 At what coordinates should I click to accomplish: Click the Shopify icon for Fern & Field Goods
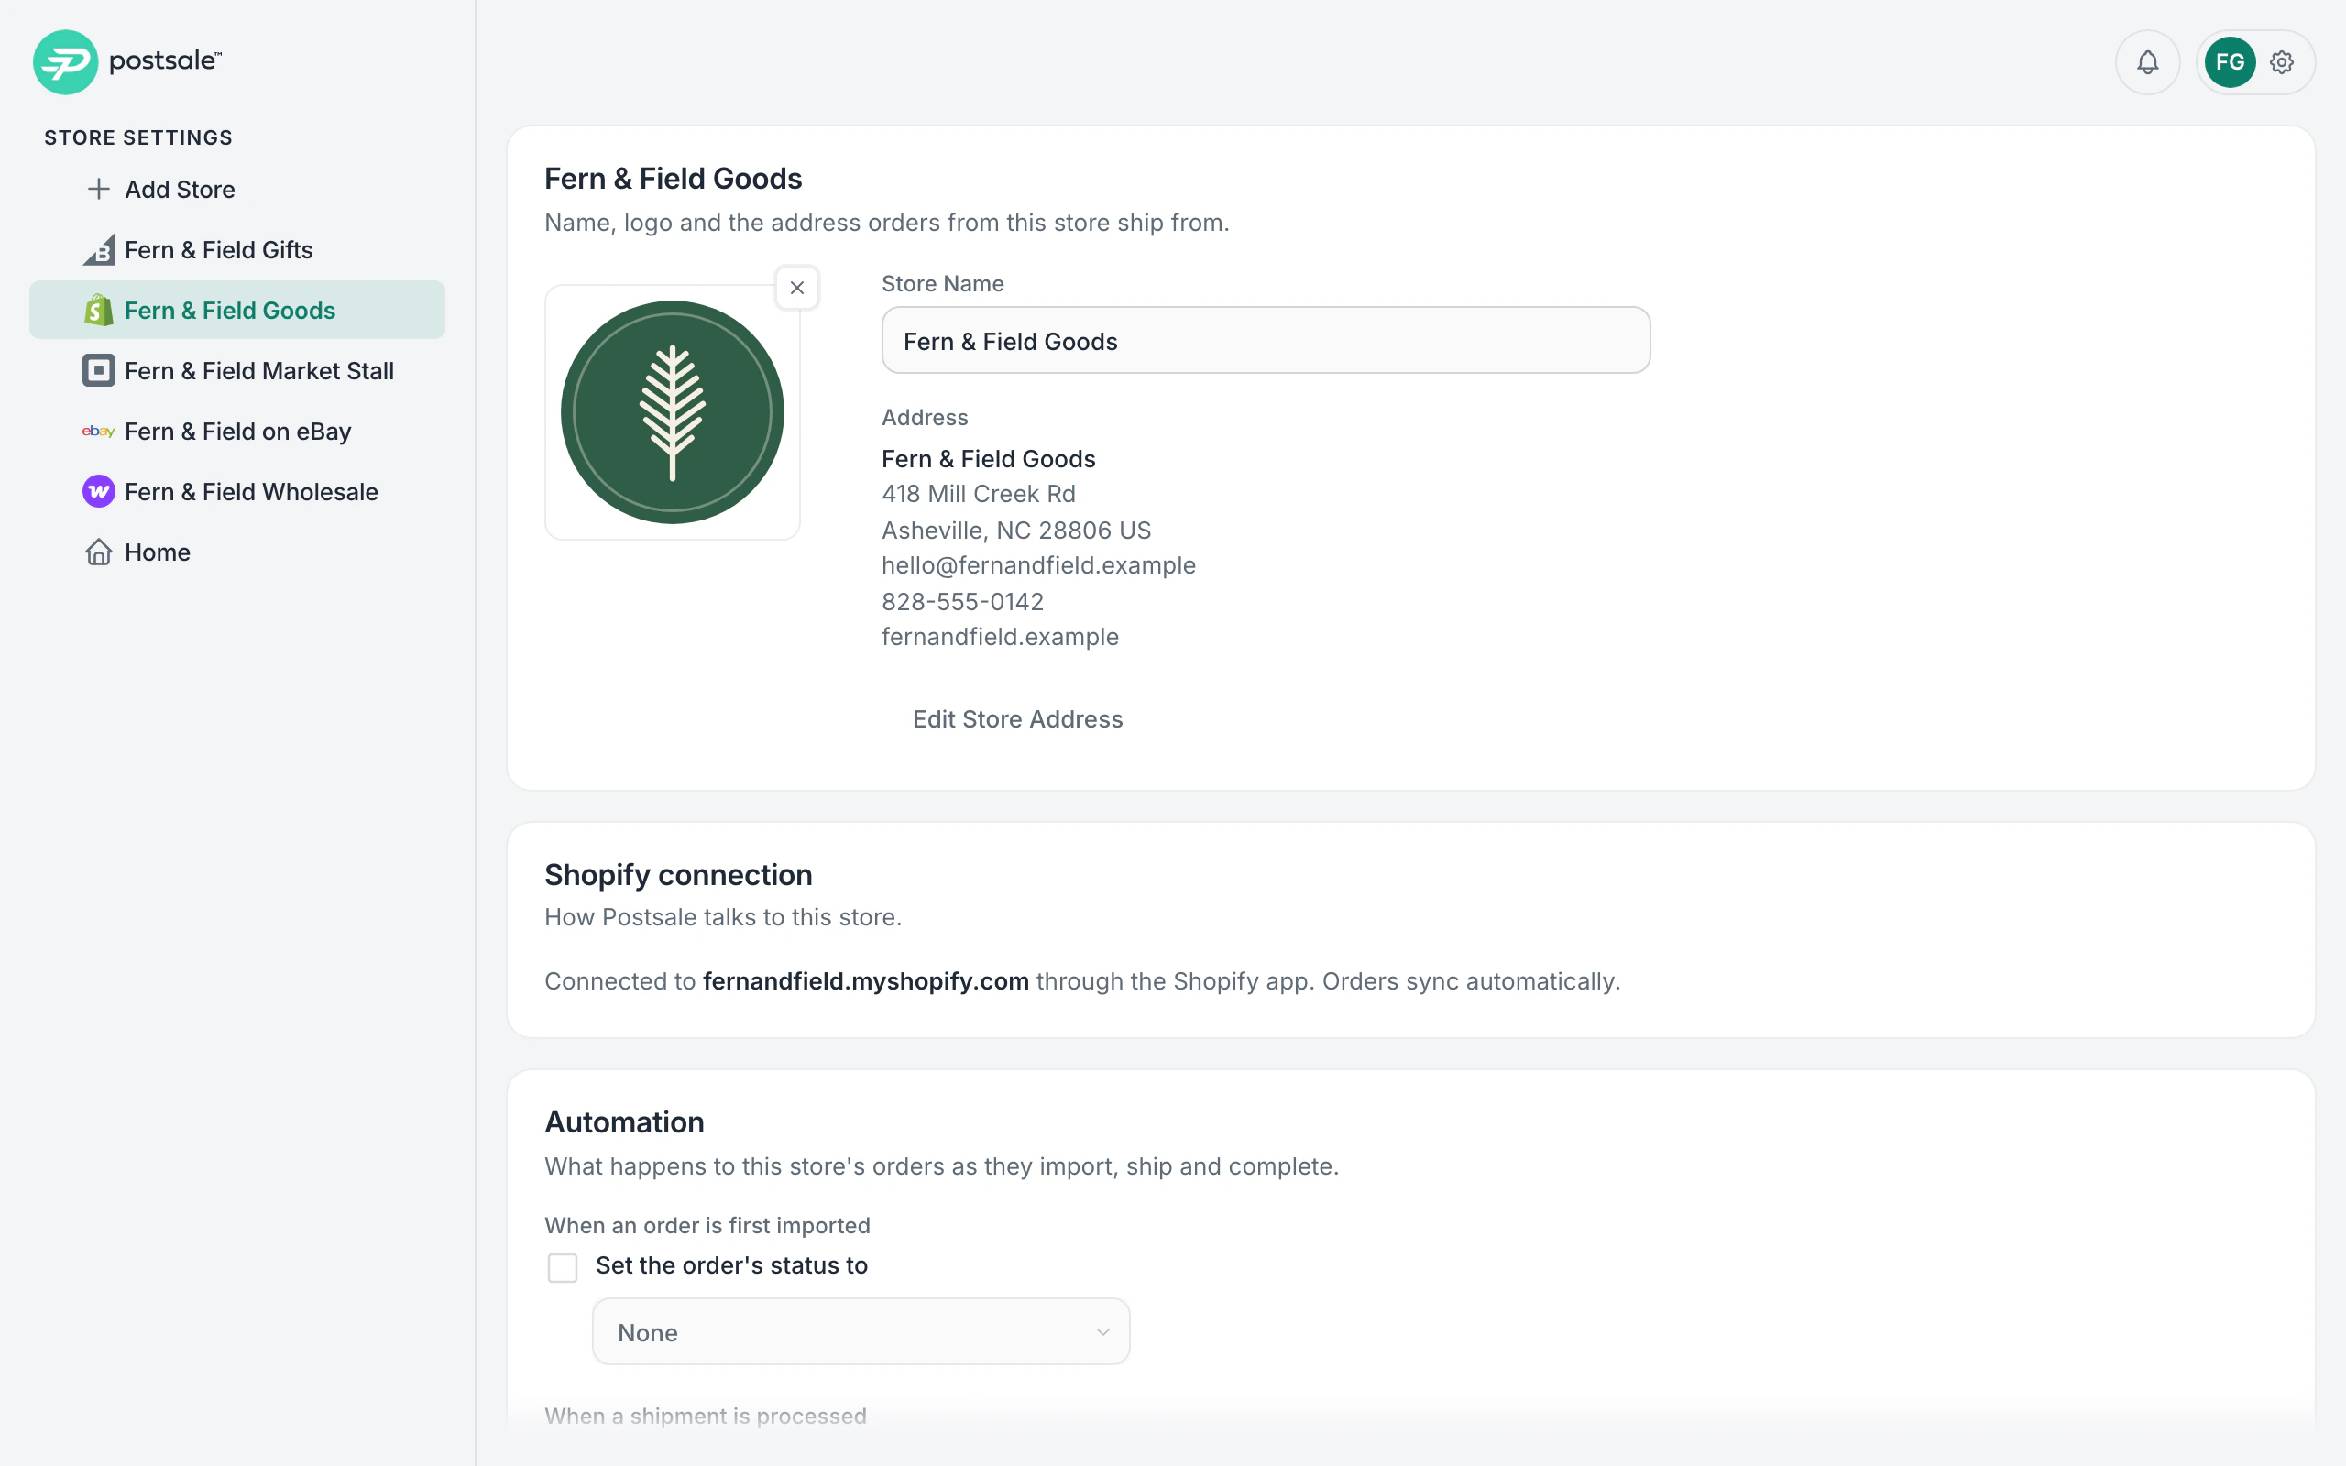(98, 311)
